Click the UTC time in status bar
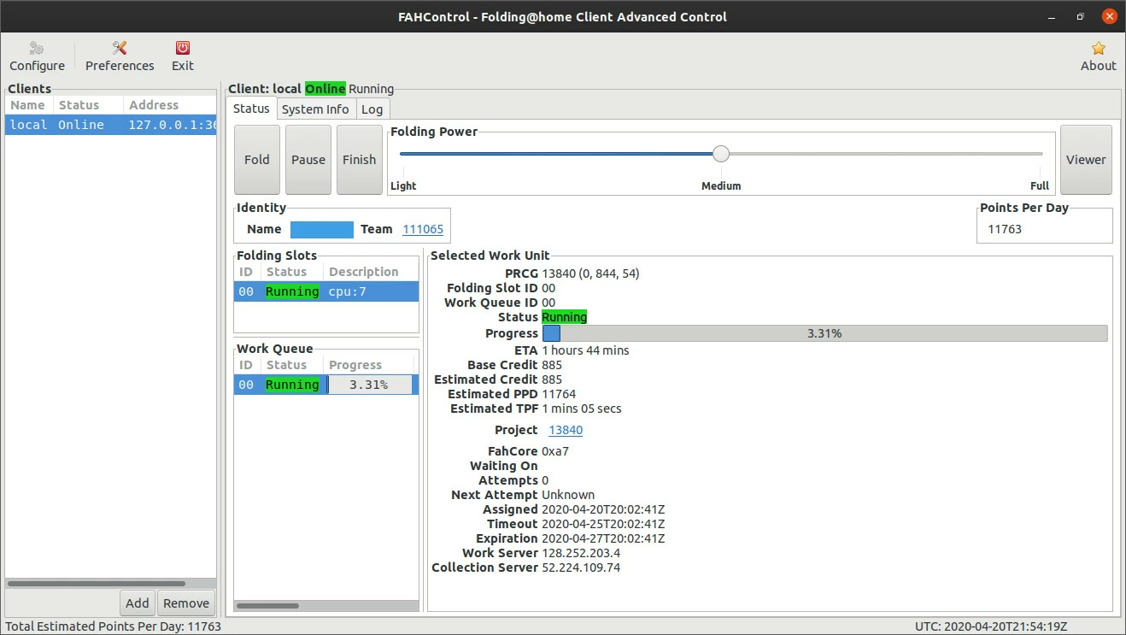This screenshot has height=635, width=1126. point(991,626)
